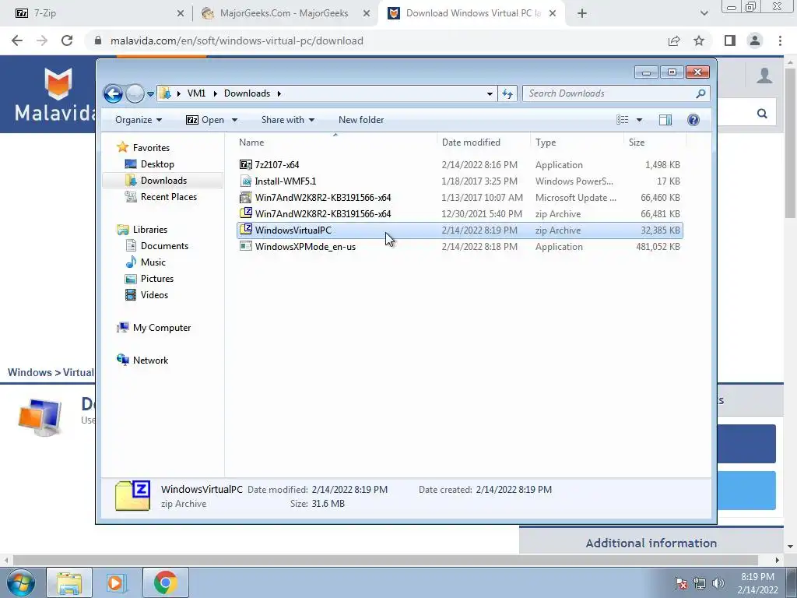Click Chrome icon in taskbar
Image resolution: width=797 pixels, height=598 pixels.
point(165,582)
